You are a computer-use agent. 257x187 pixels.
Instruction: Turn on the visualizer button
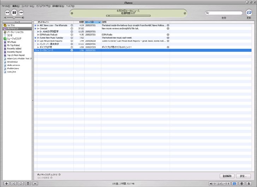pos(241,183)
